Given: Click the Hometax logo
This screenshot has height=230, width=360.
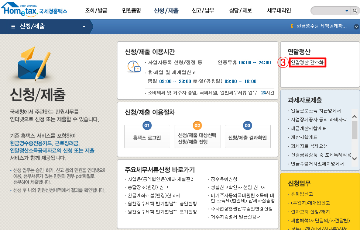Looking at the screenshot, I should 34,10.
